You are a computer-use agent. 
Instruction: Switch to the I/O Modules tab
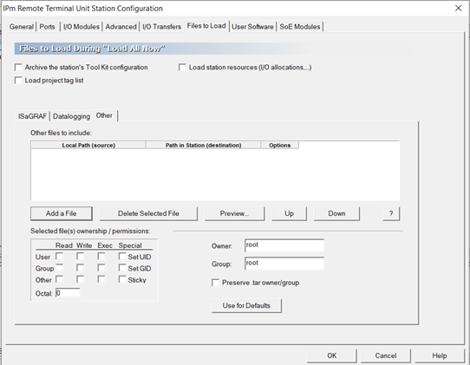click(82, 27)
